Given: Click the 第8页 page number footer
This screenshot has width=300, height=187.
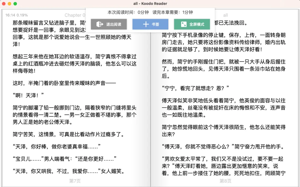Looking at the screenshot, I should tap(225, 181).
